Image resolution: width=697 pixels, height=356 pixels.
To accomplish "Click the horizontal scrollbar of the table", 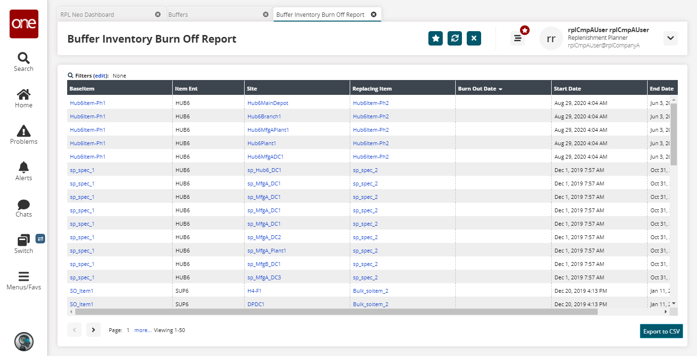I will coord(336,311).
